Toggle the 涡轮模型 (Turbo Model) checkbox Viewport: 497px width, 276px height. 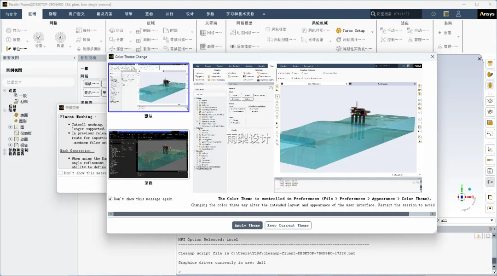click(x=268, y=29)
